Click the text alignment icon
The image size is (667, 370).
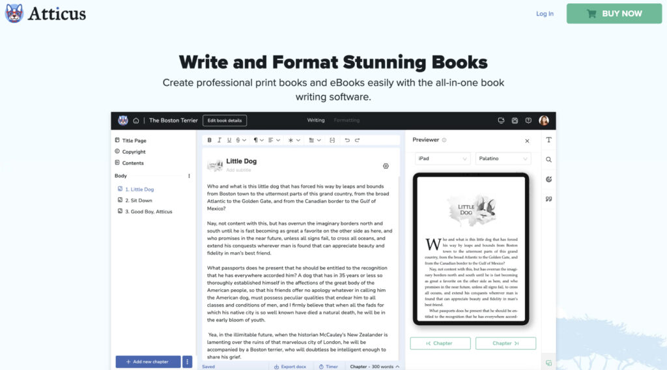coord(270,140)
